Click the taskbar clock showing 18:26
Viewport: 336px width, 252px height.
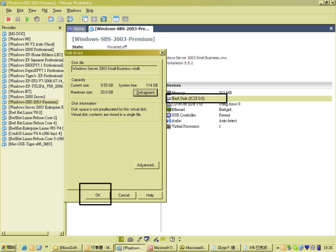[328, 248]
